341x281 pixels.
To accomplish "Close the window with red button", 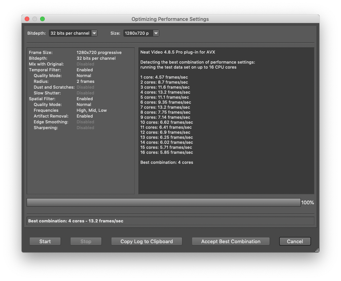I will coord(27,19).
